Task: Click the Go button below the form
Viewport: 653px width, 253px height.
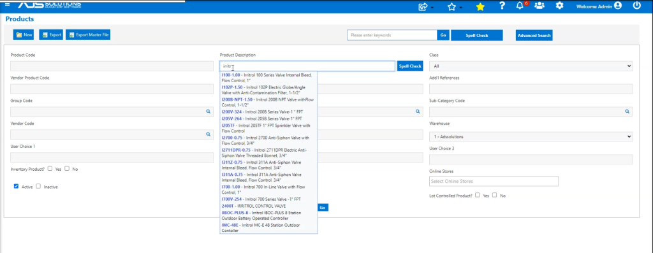Action: (x=322, y=207)
